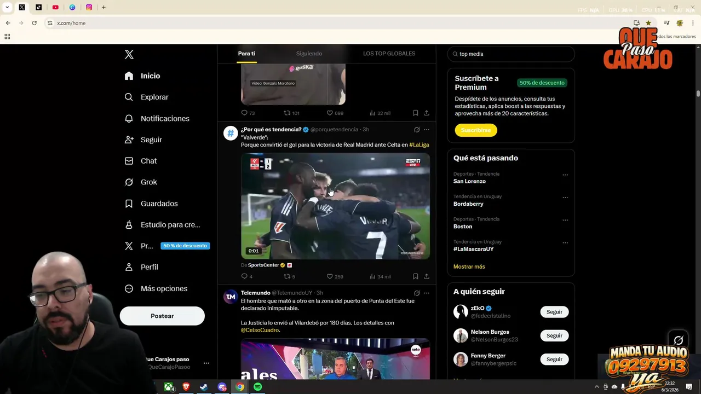The image size is (701, 394).
Task: Play the Real Madrid goal video
Action: (335, 206)
